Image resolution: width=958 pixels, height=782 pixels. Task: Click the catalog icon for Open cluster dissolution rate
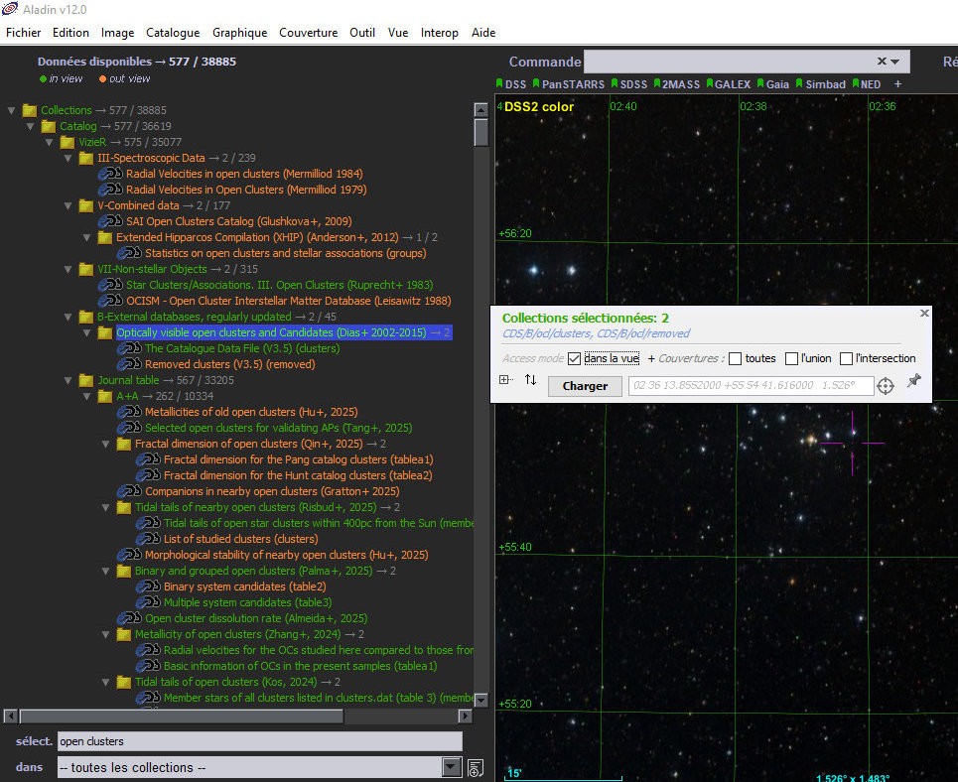point(129,618)
